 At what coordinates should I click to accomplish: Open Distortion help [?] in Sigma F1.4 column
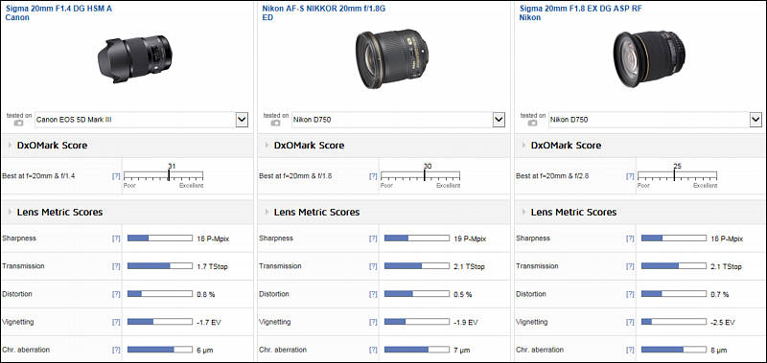click(x=116, y=294)
